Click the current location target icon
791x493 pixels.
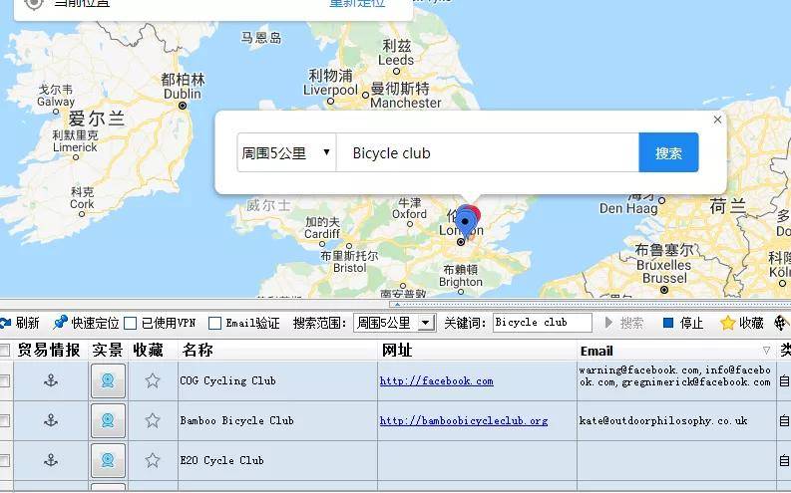click(33, 4)
